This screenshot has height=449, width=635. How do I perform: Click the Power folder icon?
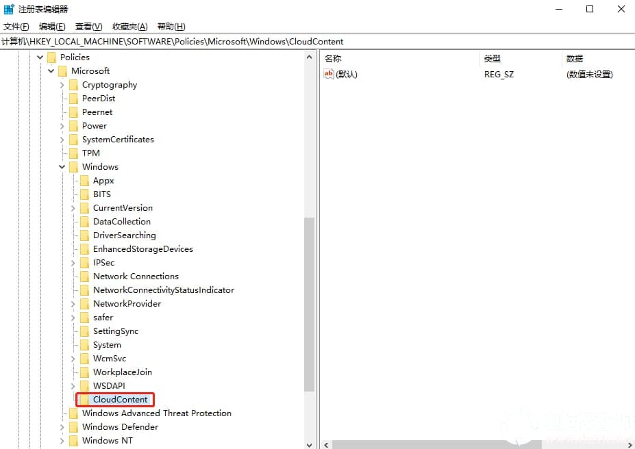click(73, 126)
